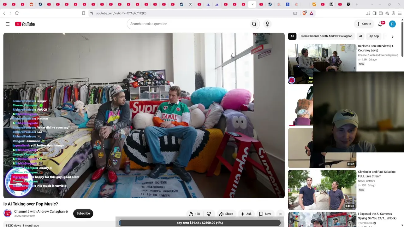Open Reckless Ben Interview title link
404x227 pixels.
[376, 48]
